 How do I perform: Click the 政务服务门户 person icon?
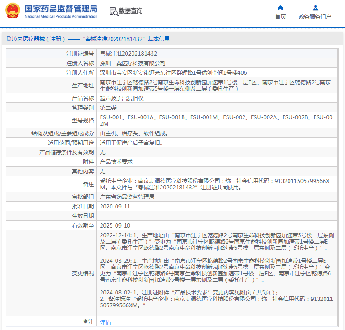315,8
